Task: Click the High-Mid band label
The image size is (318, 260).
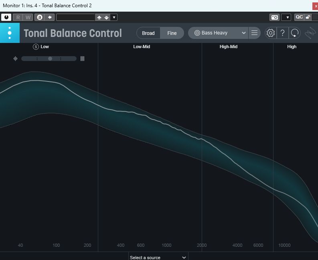Action: (x=228, y=47)
